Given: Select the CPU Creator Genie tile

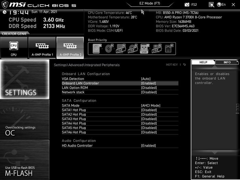Looking at the screenshot, I should pos(14,48).
